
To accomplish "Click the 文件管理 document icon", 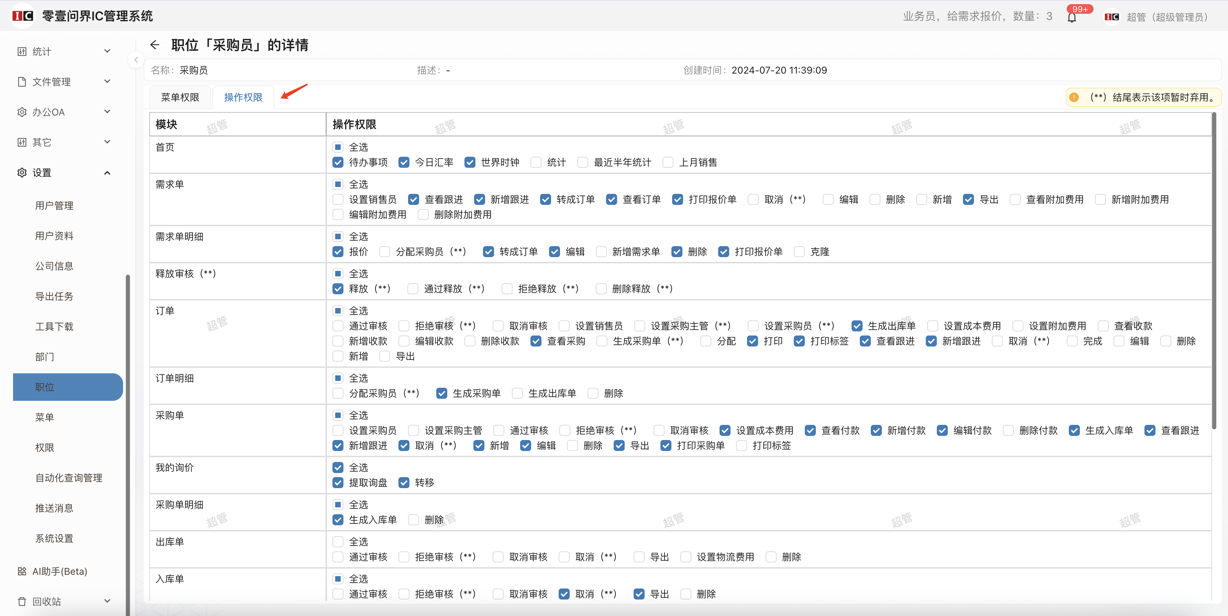I will [x=22, y=81].
